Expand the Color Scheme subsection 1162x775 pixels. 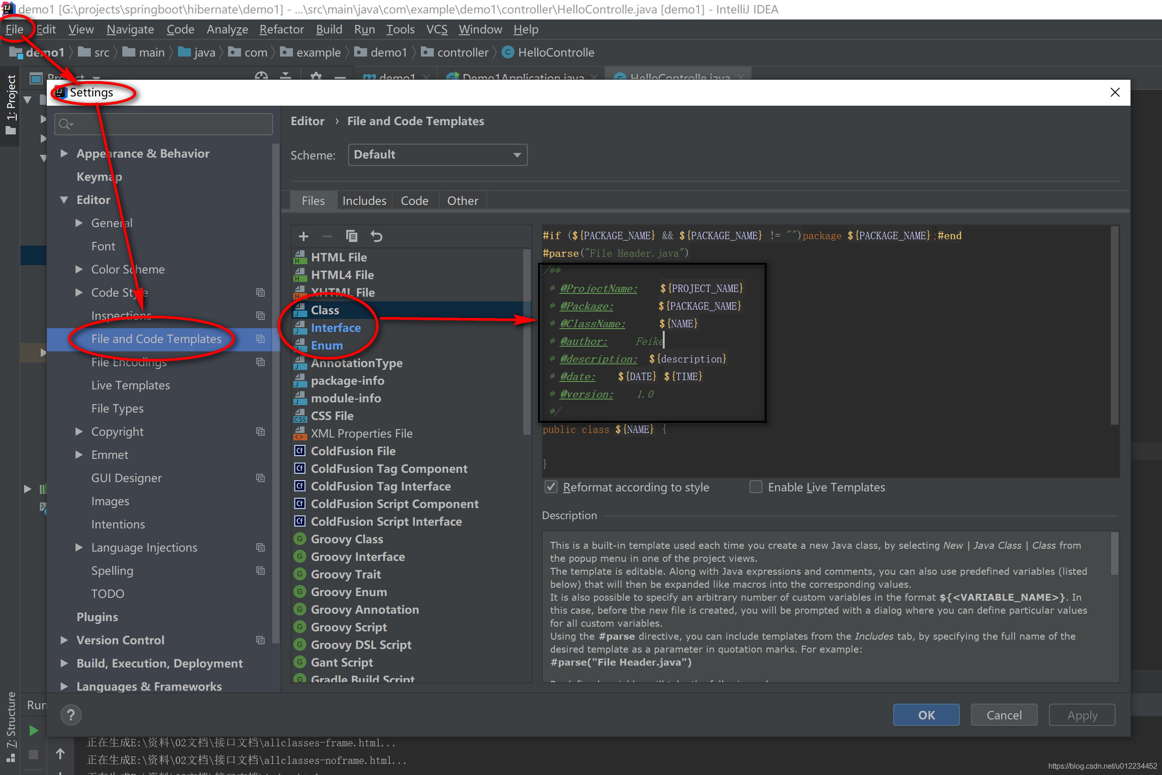coord(79,269)
